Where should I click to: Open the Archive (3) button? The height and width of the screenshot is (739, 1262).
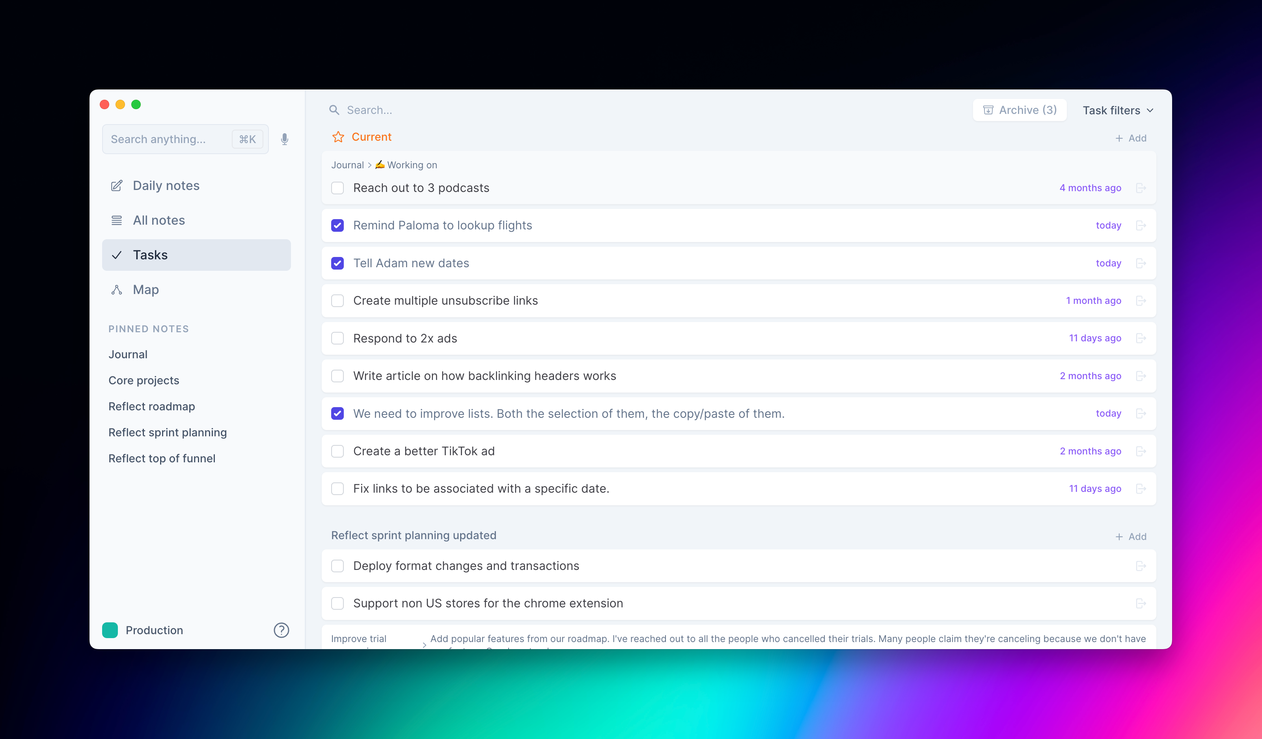click(1020, 110)
